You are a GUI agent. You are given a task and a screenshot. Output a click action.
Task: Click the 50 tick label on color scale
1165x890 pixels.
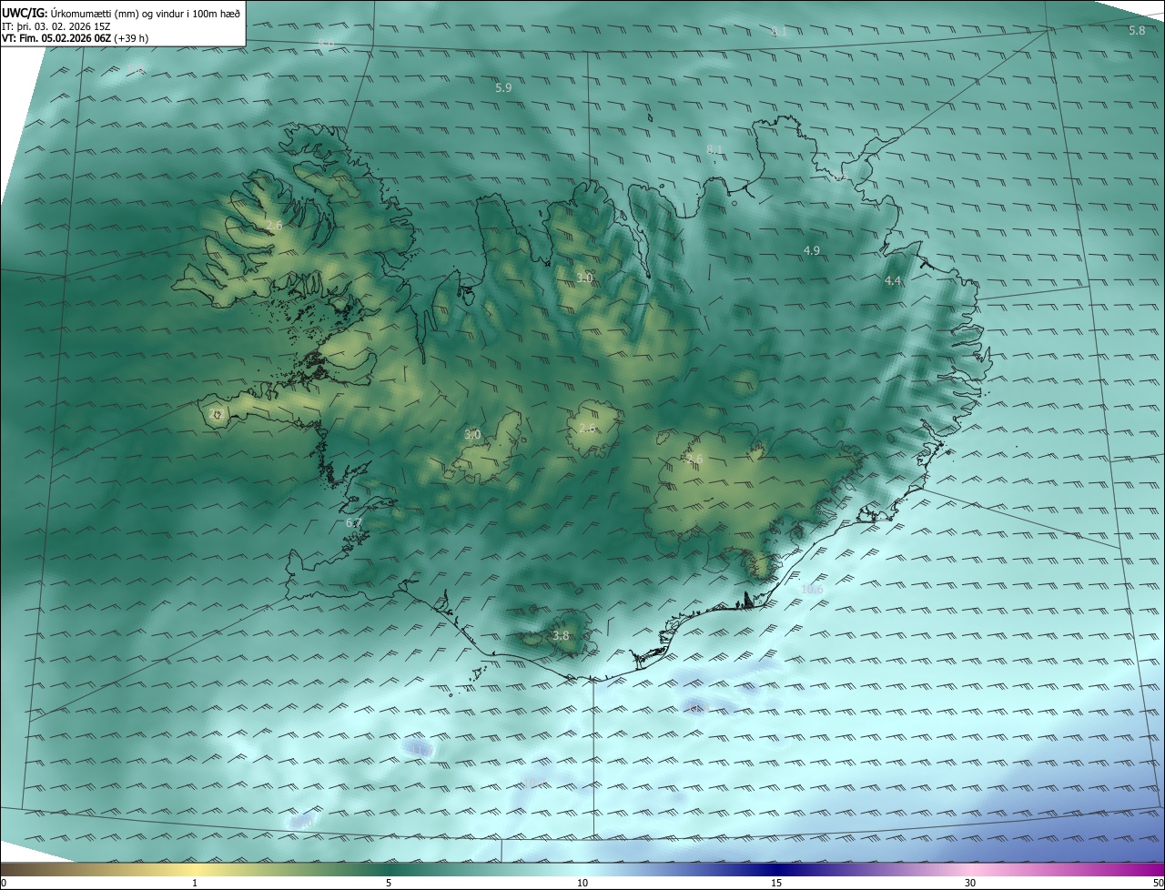coord(1157,883)
